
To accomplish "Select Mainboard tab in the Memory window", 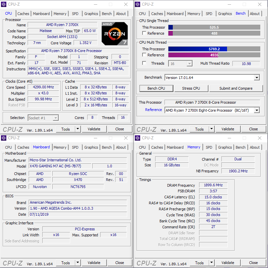I will click(x=175, y=147).
